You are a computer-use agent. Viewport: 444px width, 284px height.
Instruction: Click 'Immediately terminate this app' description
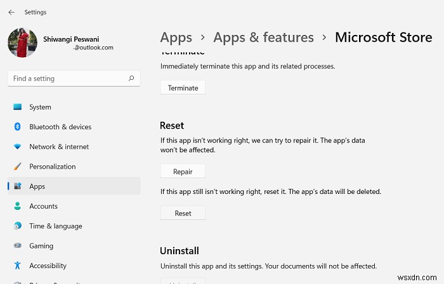[x=248, y=66]
